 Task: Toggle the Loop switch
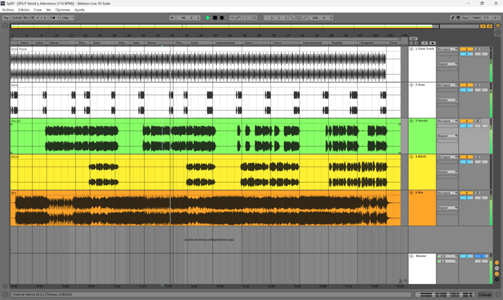(298, 18)
